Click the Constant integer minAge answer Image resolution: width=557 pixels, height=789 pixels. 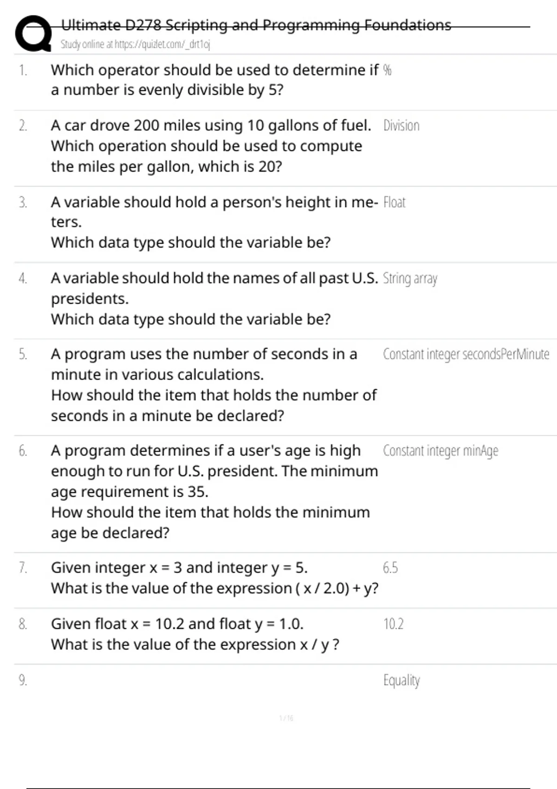(x=440, y=451)
